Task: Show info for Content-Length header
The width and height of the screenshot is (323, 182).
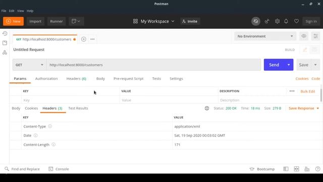Action: point(53,145)
